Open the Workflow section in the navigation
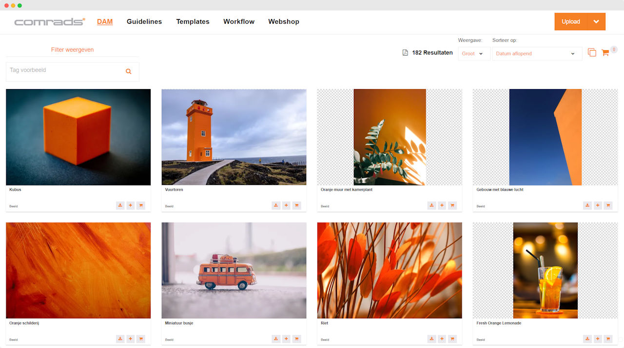Image resolution: width=624 pixels, height=348 pixels. 239,21
